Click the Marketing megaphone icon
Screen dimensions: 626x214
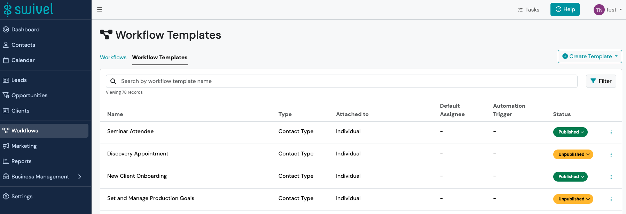point(6,146)
